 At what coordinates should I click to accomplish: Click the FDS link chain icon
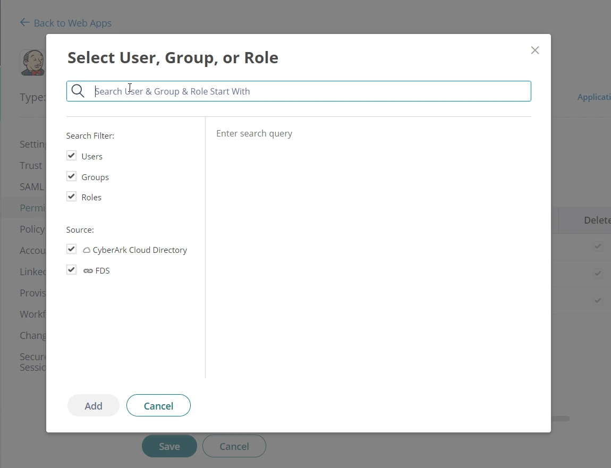(88, 271)
